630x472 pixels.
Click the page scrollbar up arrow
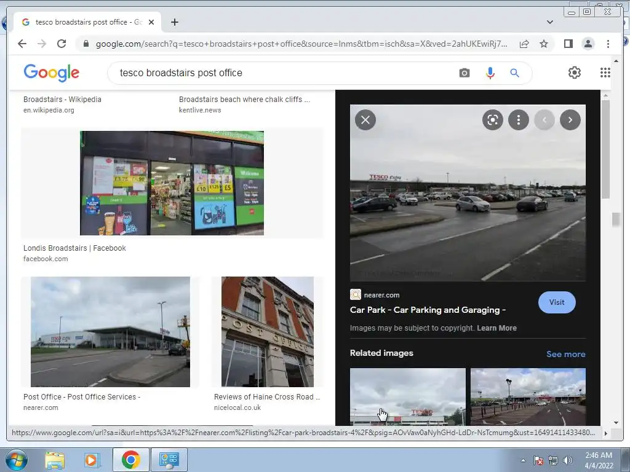point(616,61)
